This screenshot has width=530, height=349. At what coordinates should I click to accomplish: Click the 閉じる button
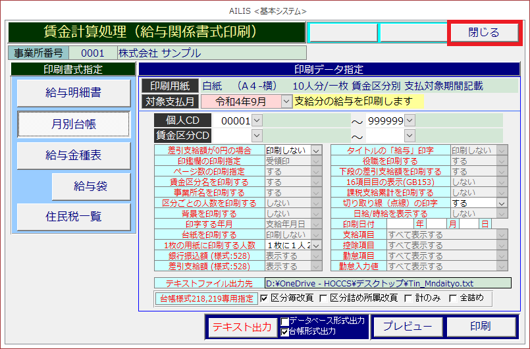pos(484,32)
